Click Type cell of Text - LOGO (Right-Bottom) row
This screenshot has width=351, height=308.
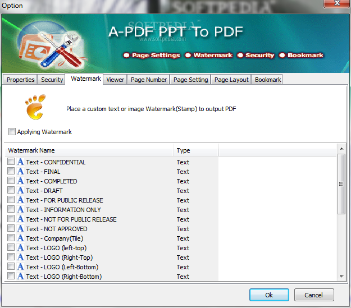click(183, 277)
